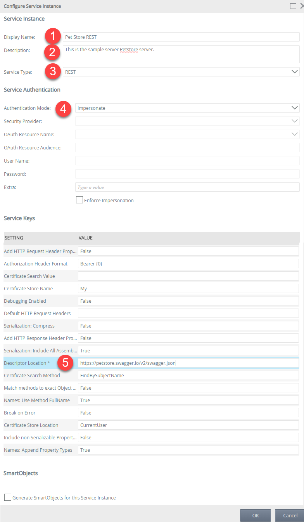Select the Certificate Search Method value field

(x=188, y=375)
